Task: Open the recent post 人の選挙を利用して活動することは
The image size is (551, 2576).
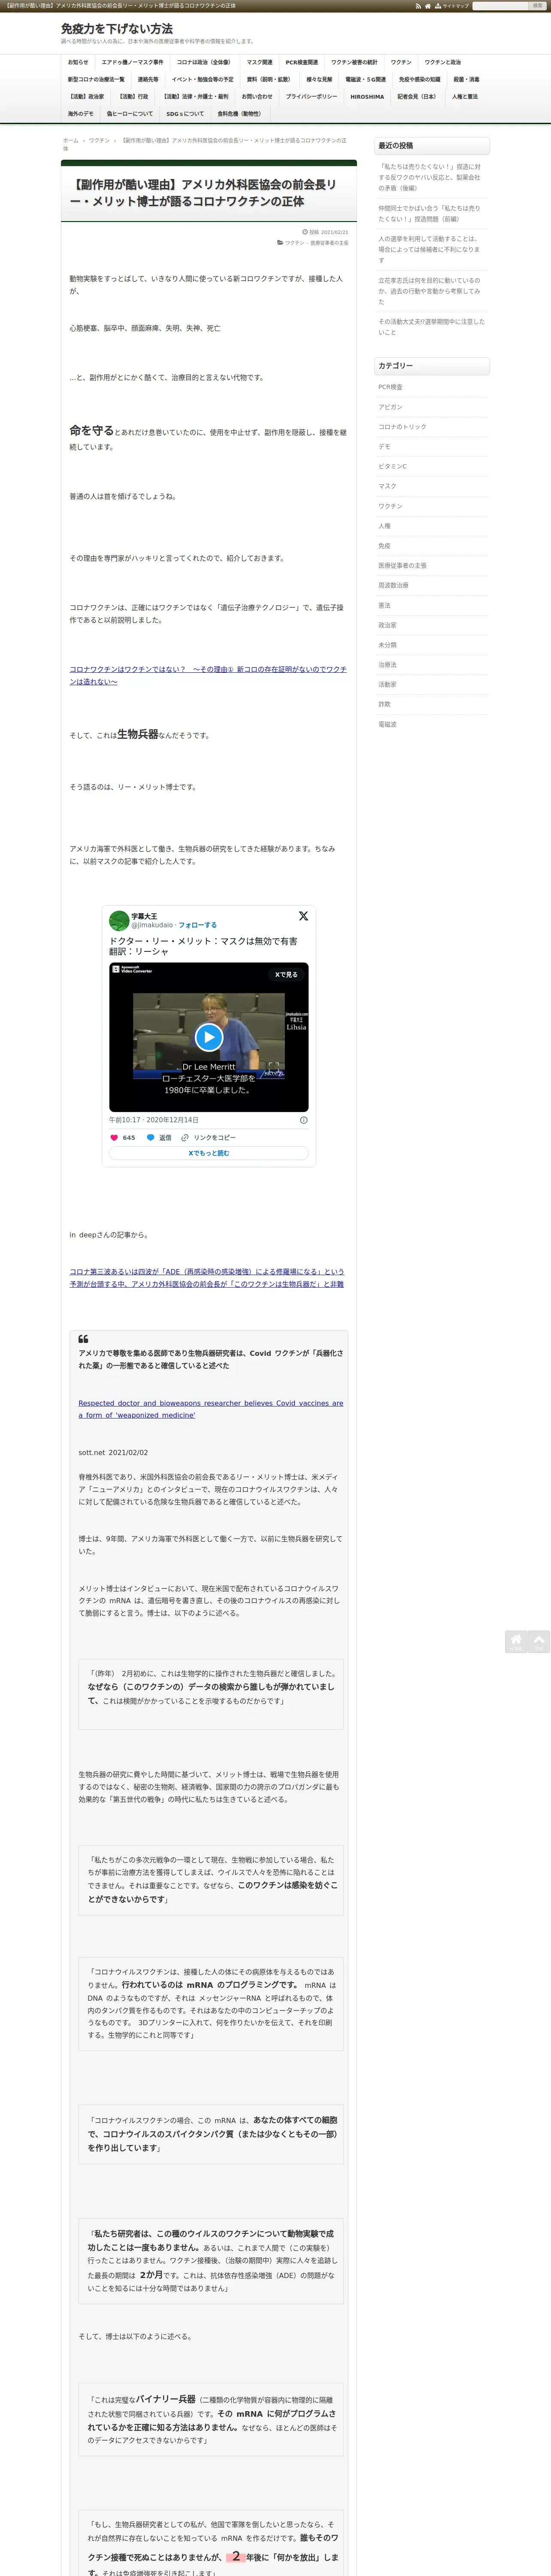Action: [429, 249]
